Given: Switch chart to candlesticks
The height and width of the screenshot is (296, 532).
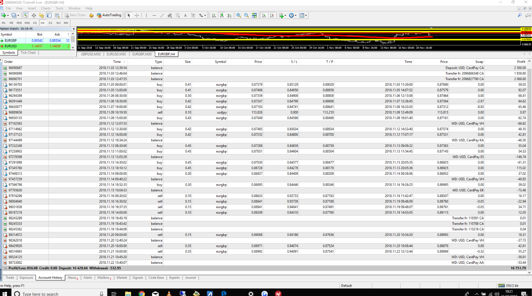Looking at the screenshot, I should click(x=221, y=15).
